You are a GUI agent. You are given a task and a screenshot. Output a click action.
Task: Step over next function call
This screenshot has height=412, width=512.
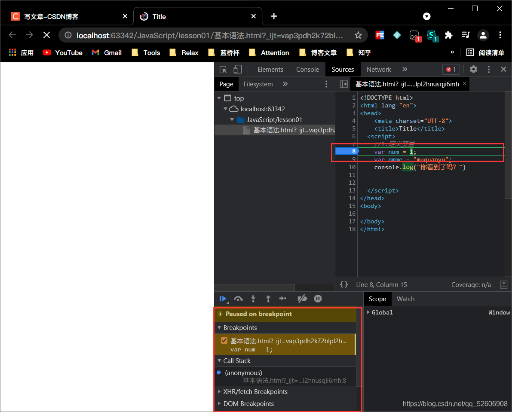click(x=238, y=299)
